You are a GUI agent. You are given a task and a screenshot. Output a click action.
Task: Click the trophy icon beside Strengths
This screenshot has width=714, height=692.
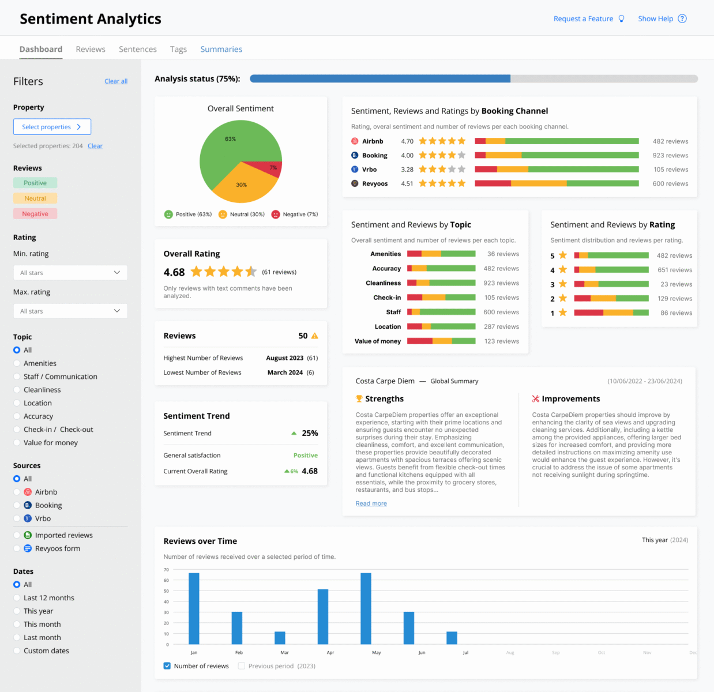coord(359,398)
